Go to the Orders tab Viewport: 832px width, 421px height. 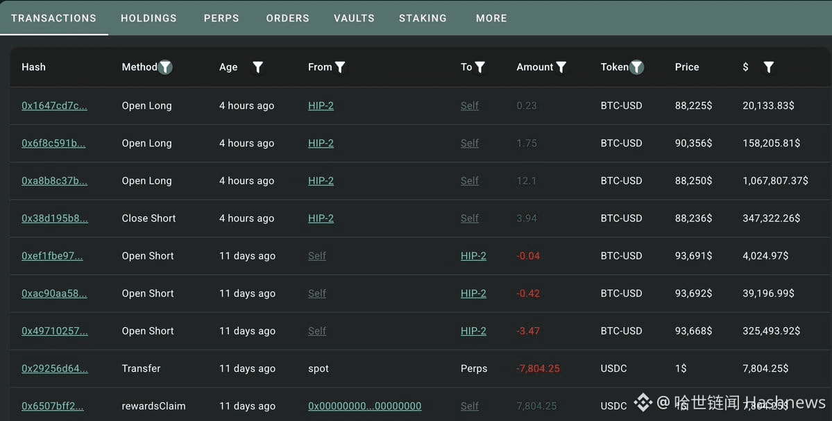tap(287, 18)
